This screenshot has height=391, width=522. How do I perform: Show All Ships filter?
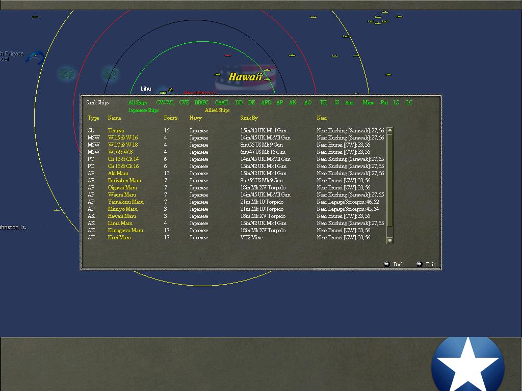tap(138, 102)
